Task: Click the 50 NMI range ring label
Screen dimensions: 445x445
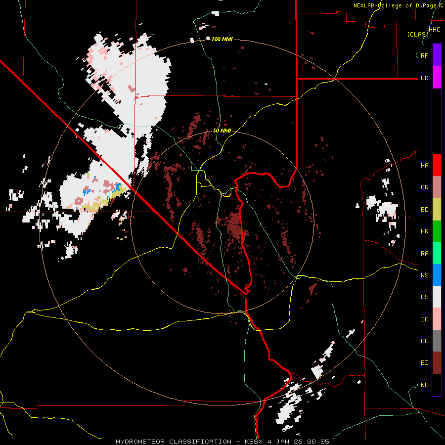Action: [222, 131]
